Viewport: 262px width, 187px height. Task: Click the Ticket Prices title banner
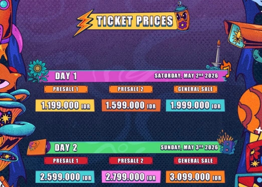pyautogui.click(x=132, y=21)
